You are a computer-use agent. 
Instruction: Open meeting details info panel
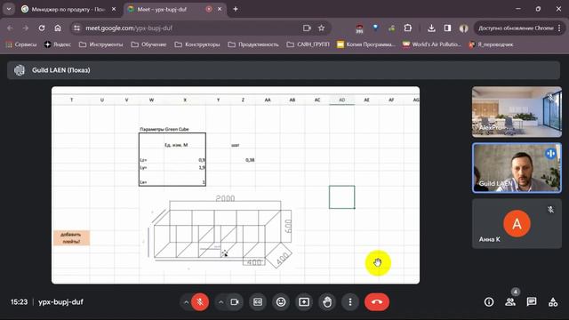(x=489, y=302)
